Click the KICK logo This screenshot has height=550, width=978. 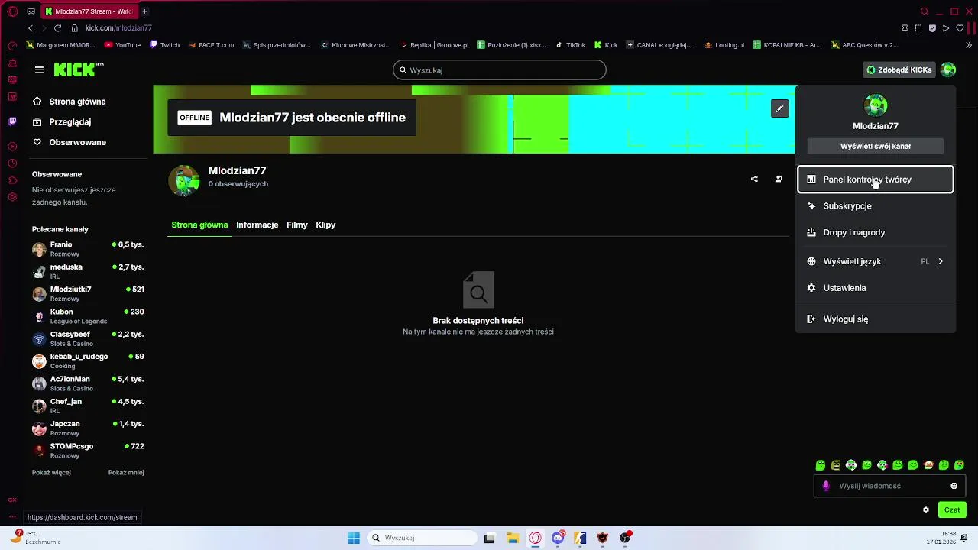pos(79,70)
